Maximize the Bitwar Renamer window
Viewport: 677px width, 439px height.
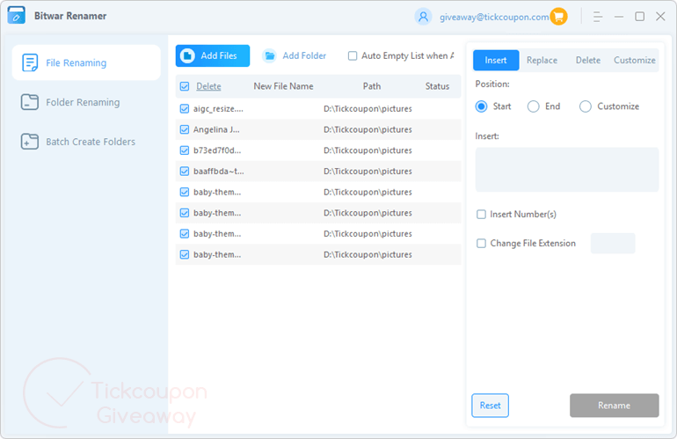click(639, 17)
